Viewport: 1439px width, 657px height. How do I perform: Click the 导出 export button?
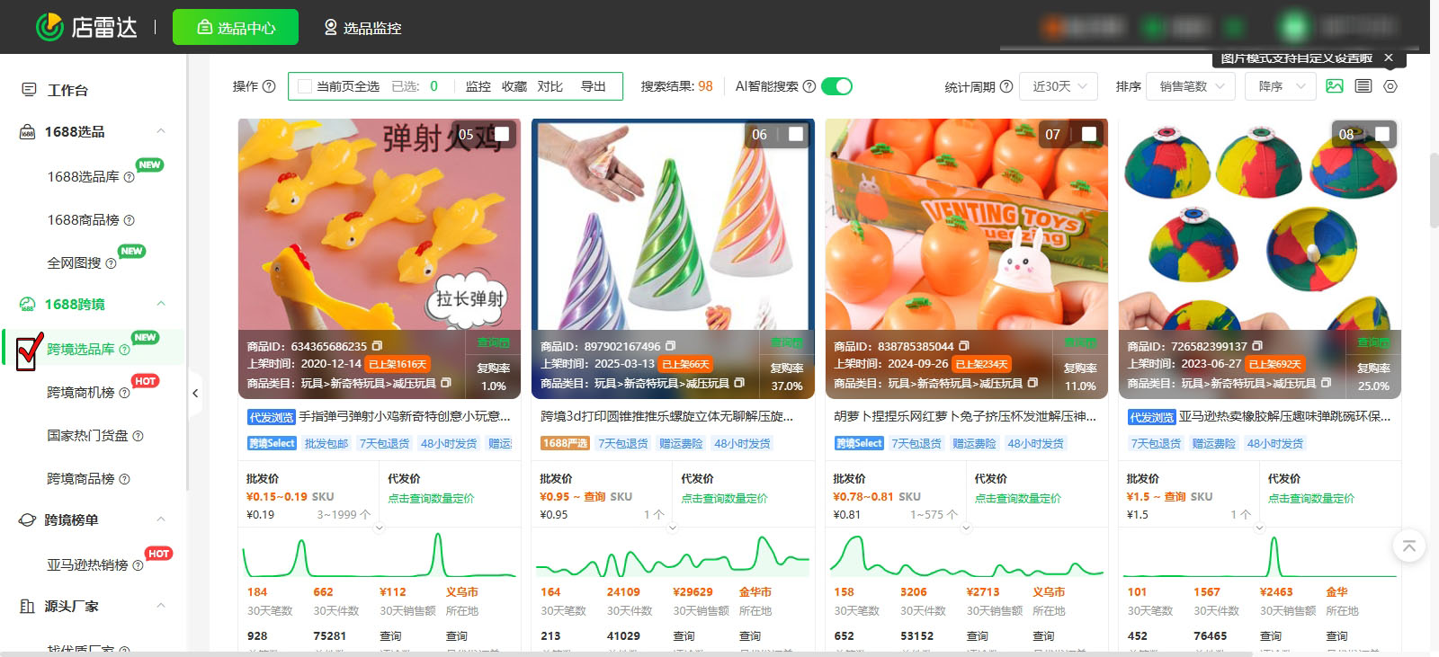(593, 86)
